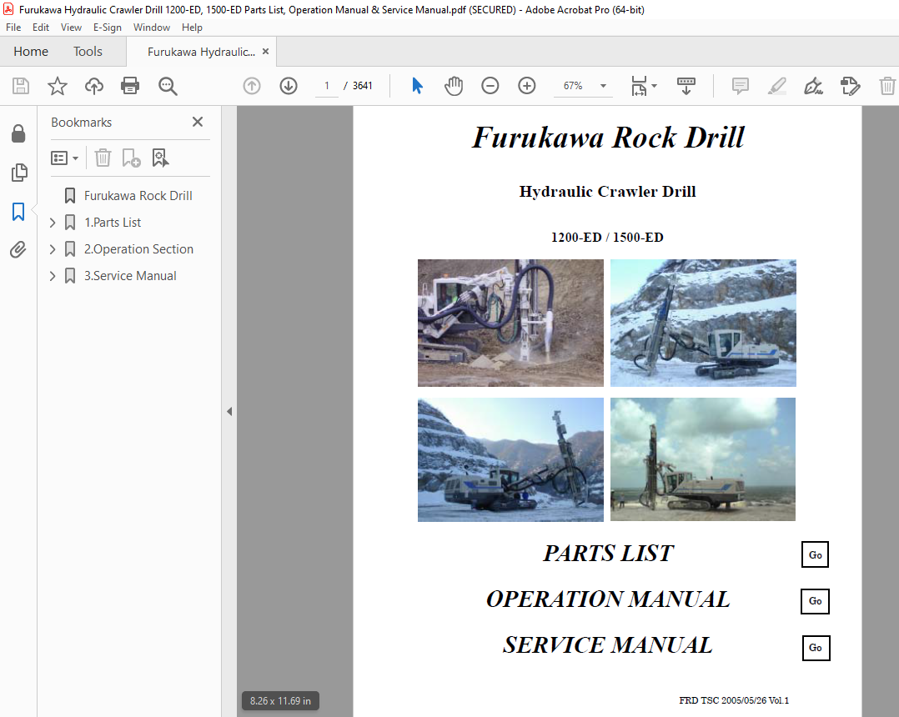Open the Window menu
Screen dimensions: 899x717
click(x=152, y=28)
